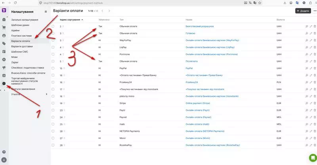This screenshot has width=317, height=165.
Task: Open the store home sidebar icon
Action: (4, 20)
